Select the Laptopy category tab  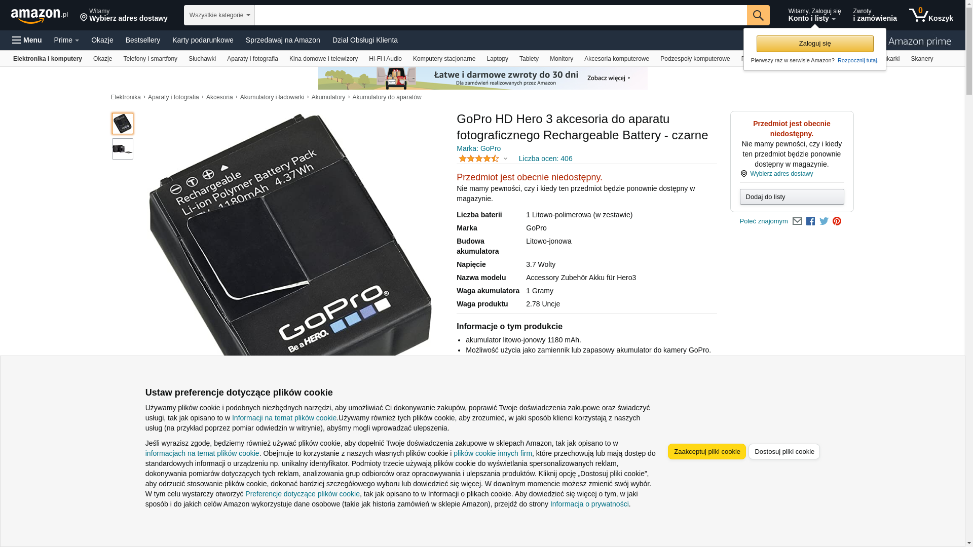click(497, 59)
